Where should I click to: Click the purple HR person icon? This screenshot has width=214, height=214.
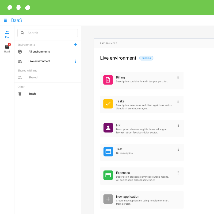[108, 128]
